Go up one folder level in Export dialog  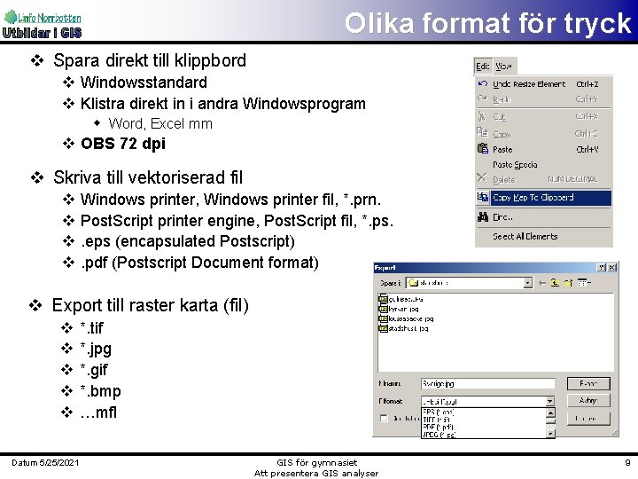pyautogui.click(x=555, y=283)
